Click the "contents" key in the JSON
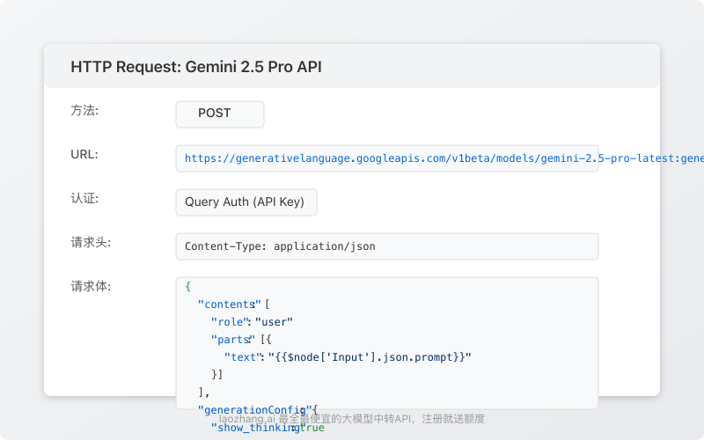The height and width of the screenshot is (440, 704). 229,304
